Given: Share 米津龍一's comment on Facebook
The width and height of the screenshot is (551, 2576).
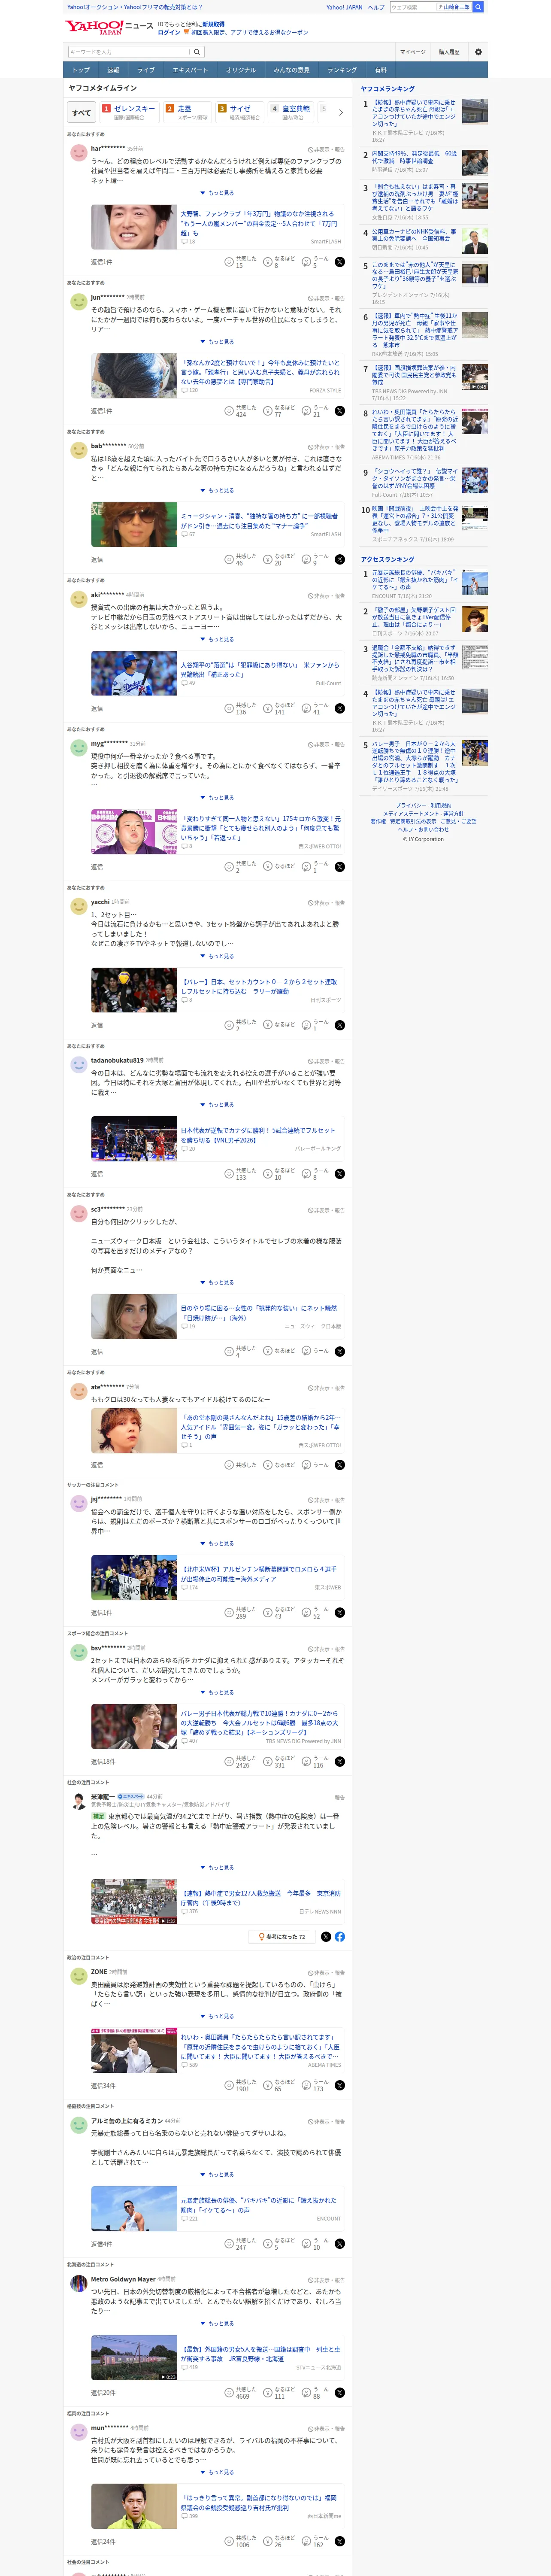Looking at the screenshot, I should point(340,1937).
